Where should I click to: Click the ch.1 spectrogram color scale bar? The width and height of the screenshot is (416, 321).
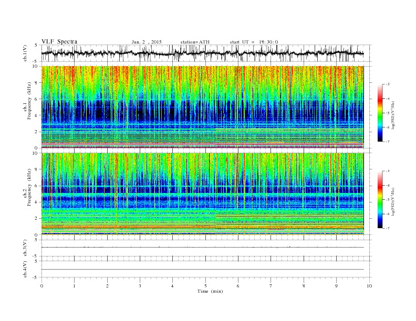point(380,113)
